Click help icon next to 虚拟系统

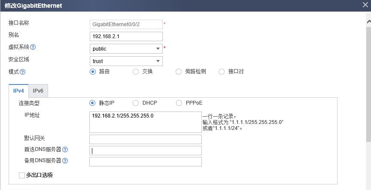[33, 47]
